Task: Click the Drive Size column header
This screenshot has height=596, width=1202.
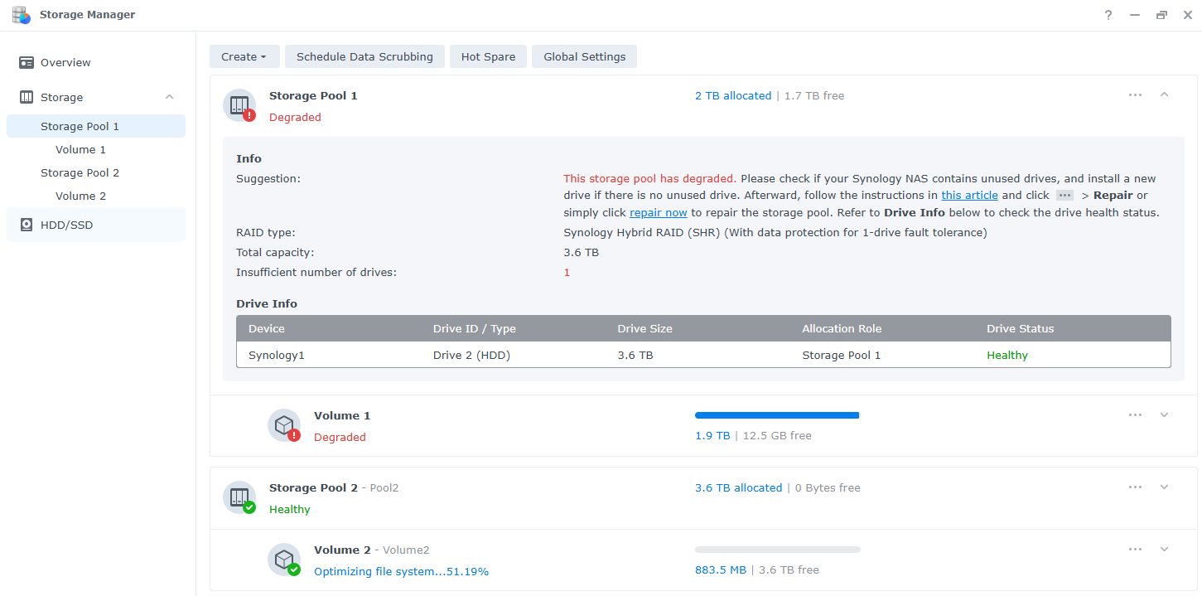Action: tap(644, 328)
